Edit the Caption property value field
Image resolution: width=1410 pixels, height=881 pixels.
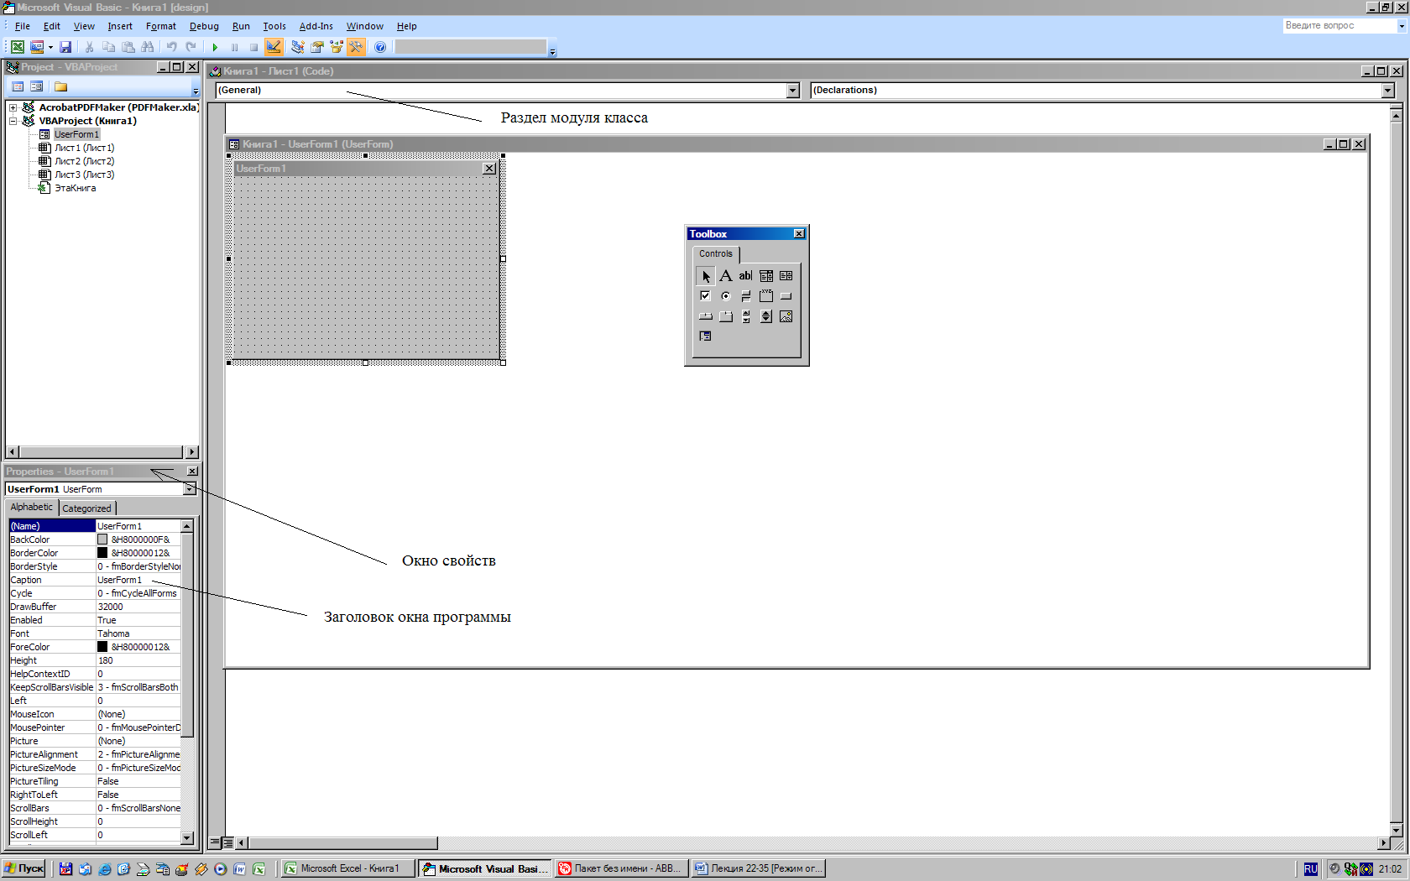coord(138,580)
